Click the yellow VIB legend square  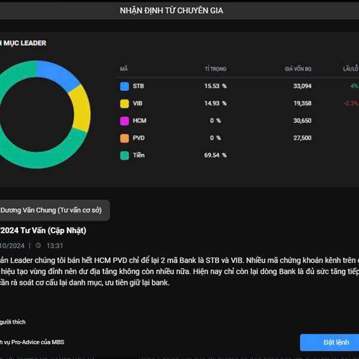click(x=124, y=104)
